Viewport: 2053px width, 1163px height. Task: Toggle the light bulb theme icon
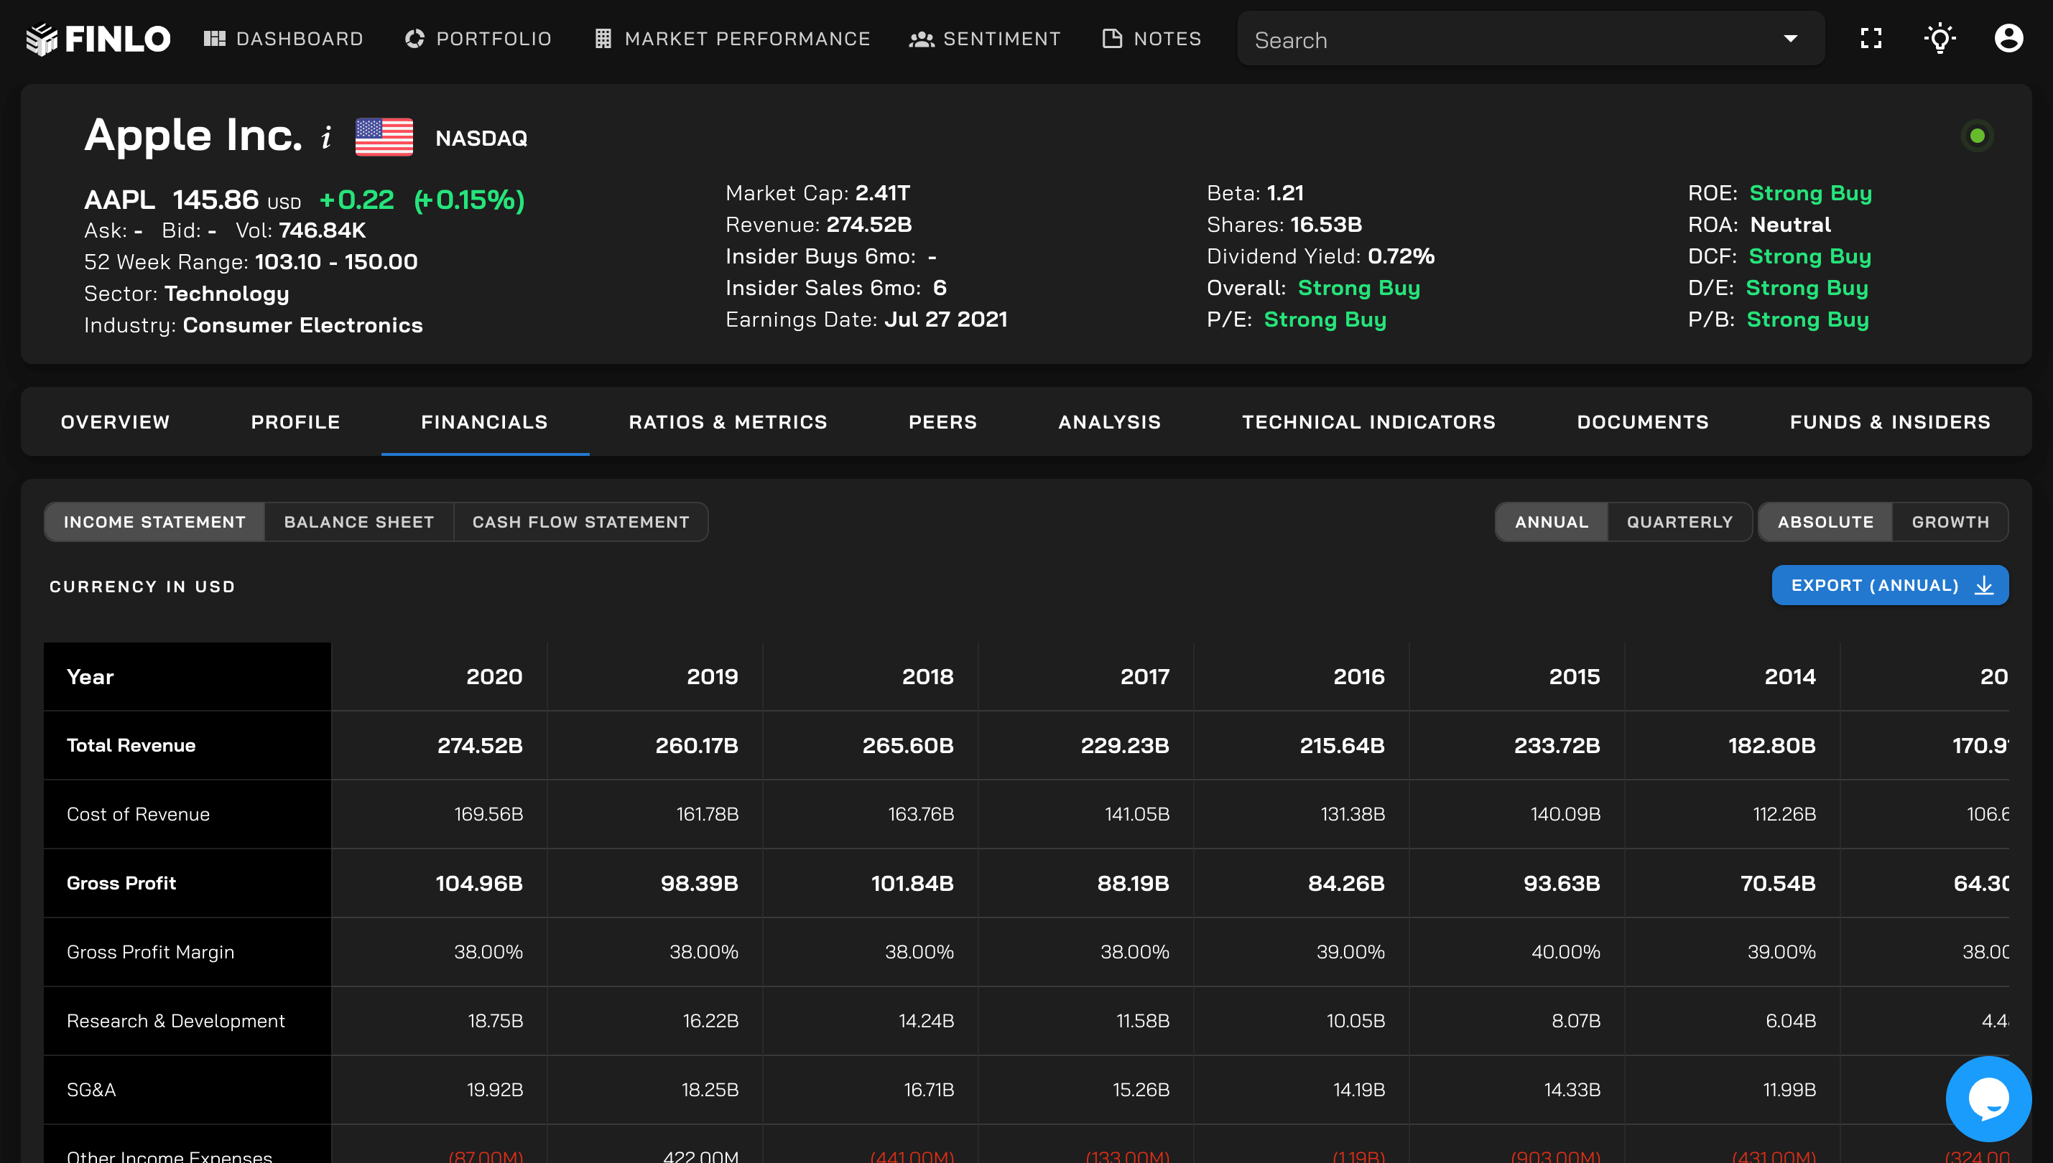click(x=1940, y=38)
